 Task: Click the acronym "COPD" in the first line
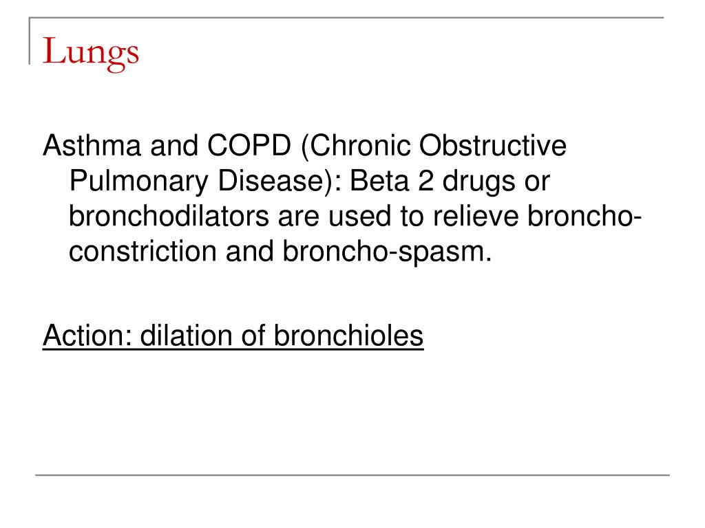point(249,146)
